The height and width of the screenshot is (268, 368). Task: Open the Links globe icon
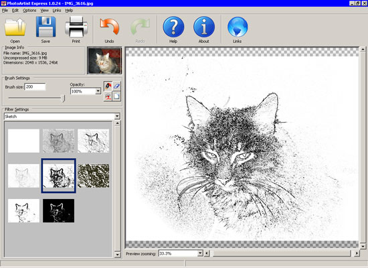(238, 27)
